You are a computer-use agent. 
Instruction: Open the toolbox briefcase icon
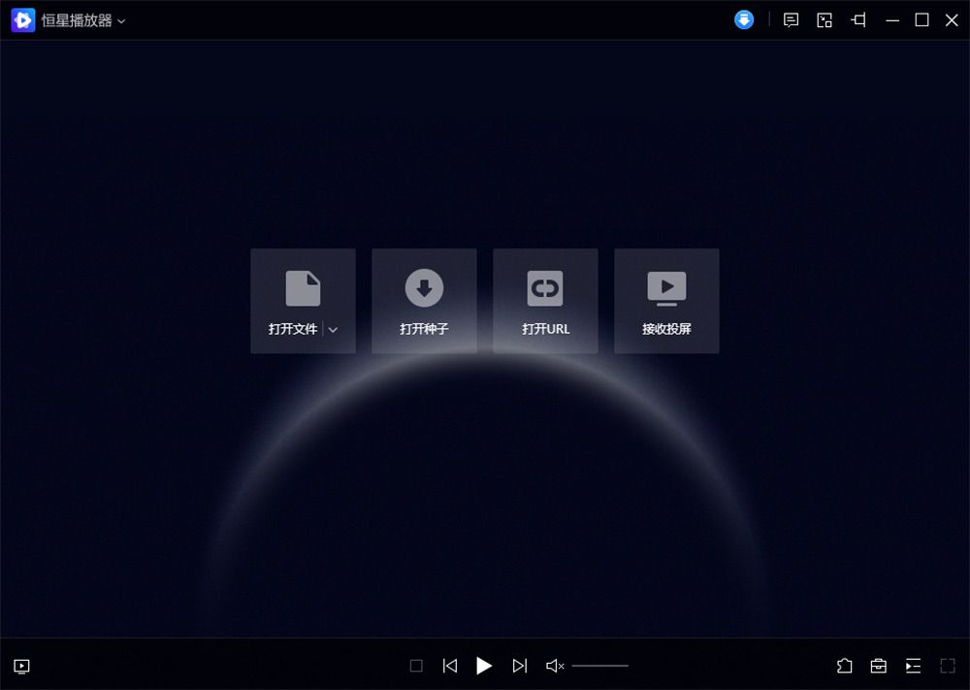879,666
